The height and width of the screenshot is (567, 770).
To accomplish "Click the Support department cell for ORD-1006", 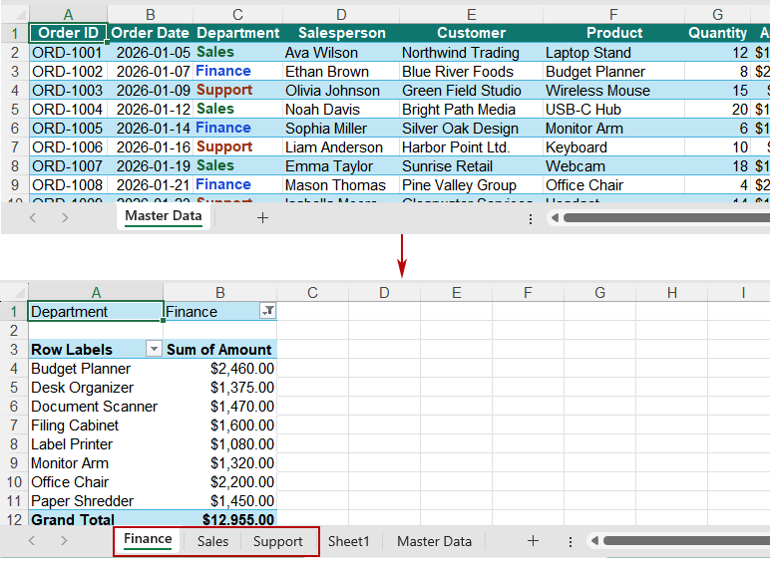I will pos(238,147).
